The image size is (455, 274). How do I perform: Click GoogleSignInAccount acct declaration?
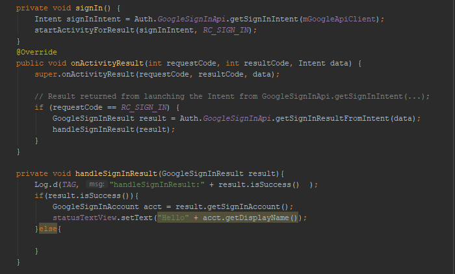tap(107, 206)
